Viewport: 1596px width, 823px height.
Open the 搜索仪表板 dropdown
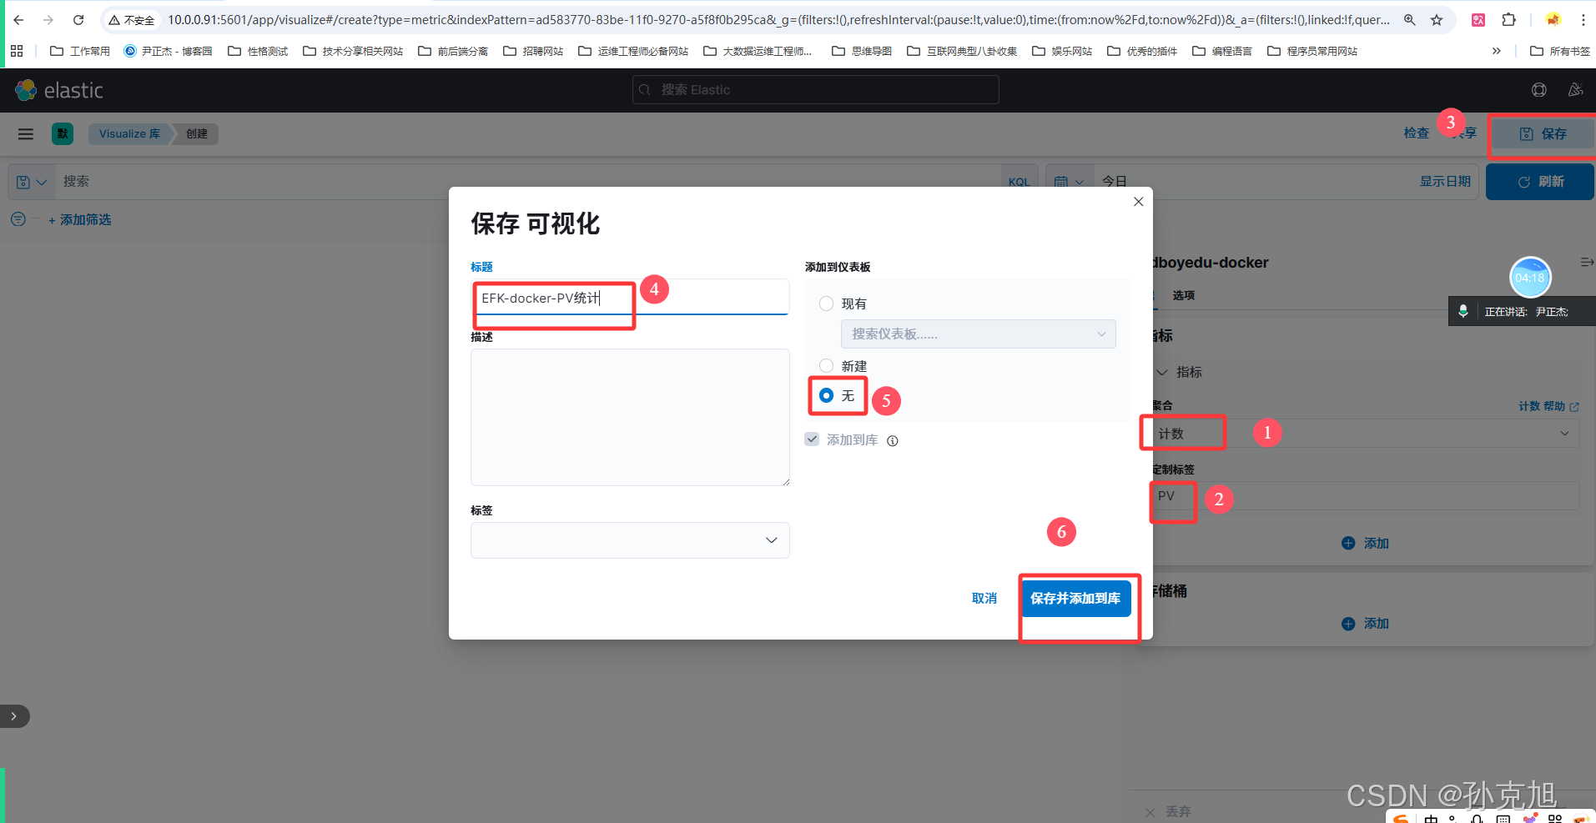coord(978,334)
